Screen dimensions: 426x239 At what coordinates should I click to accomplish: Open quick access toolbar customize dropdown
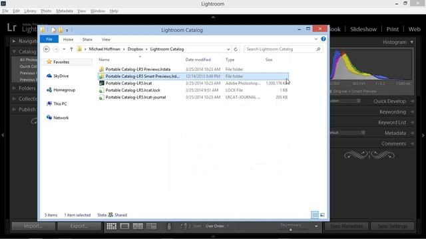click(67, 31)
